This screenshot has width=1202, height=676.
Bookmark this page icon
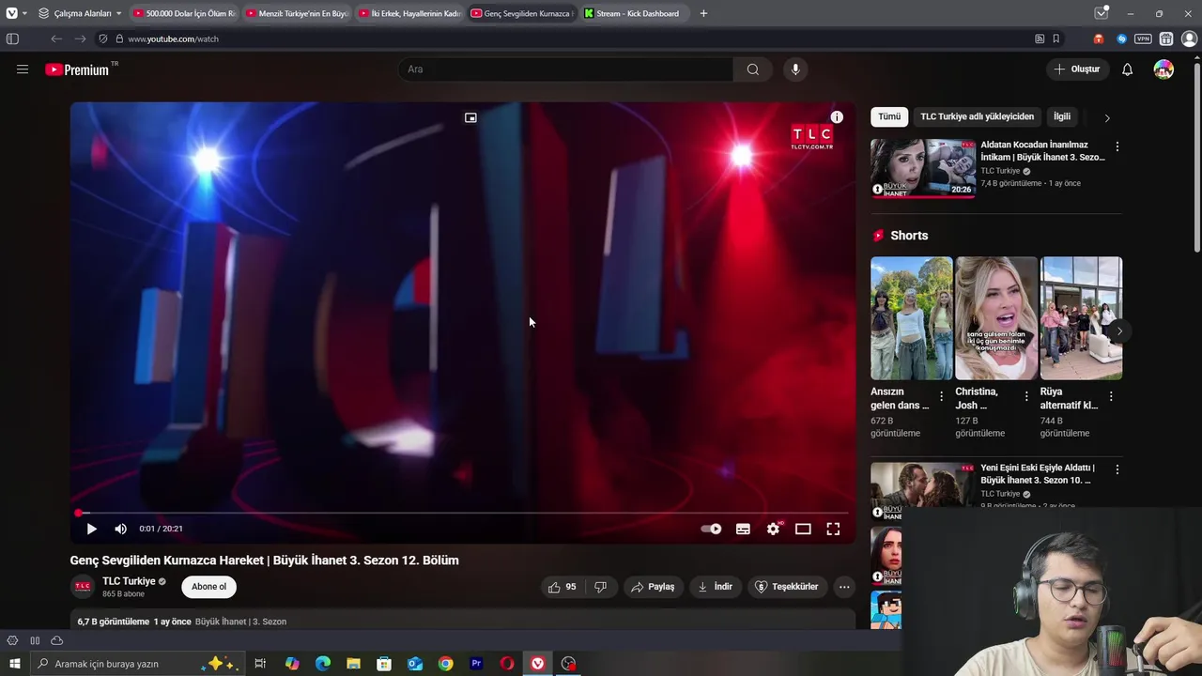click(x=1056, y=38)
